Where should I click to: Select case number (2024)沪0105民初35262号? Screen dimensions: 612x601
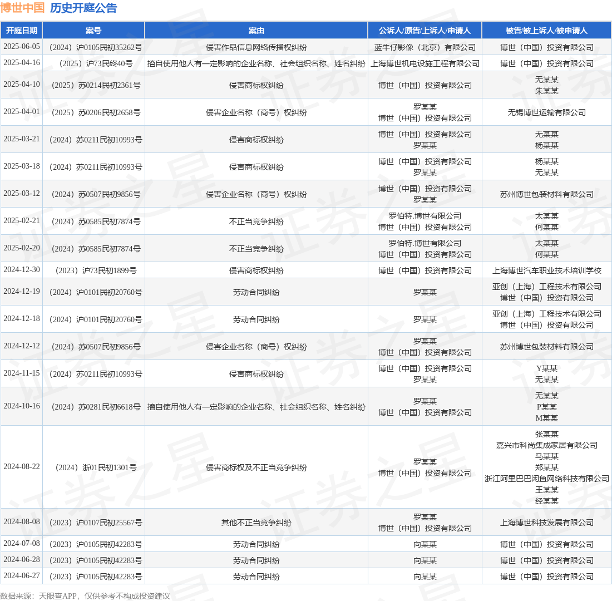(x=93, y=47)
